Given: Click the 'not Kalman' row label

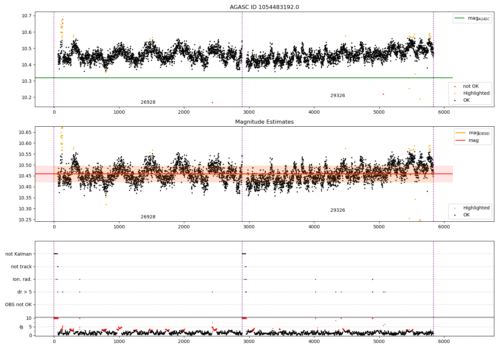Looking at the screenshot, I should (19, 254).
